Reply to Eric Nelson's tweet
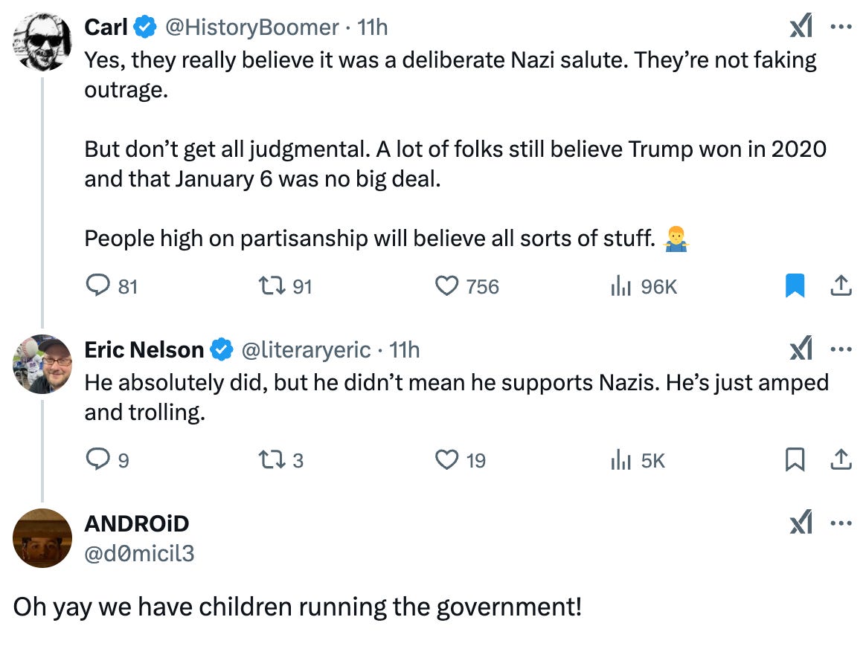This screenshot has width=866, height=646. [x=97, y=461]
